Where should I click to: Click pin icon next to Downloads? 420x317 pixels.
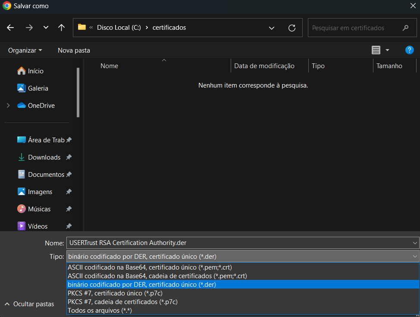tap(69, 157)
